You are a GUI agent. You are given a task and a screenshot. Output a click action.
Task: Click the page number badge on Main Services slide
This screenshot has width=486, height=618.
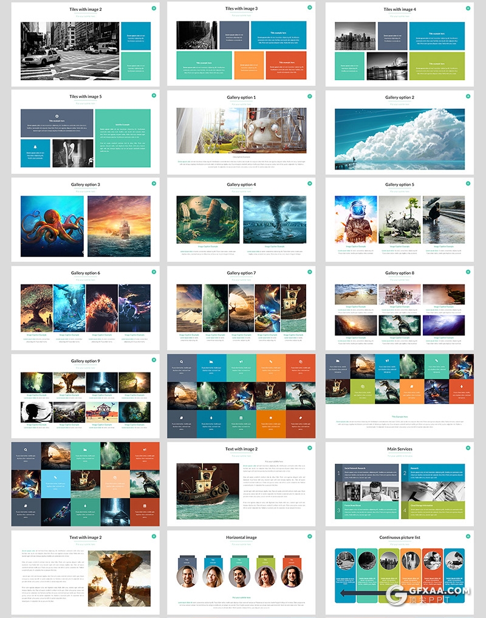pos(468,448)
